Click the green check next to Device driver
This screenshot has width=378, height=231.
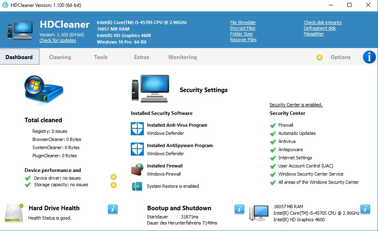coord(28,178)
